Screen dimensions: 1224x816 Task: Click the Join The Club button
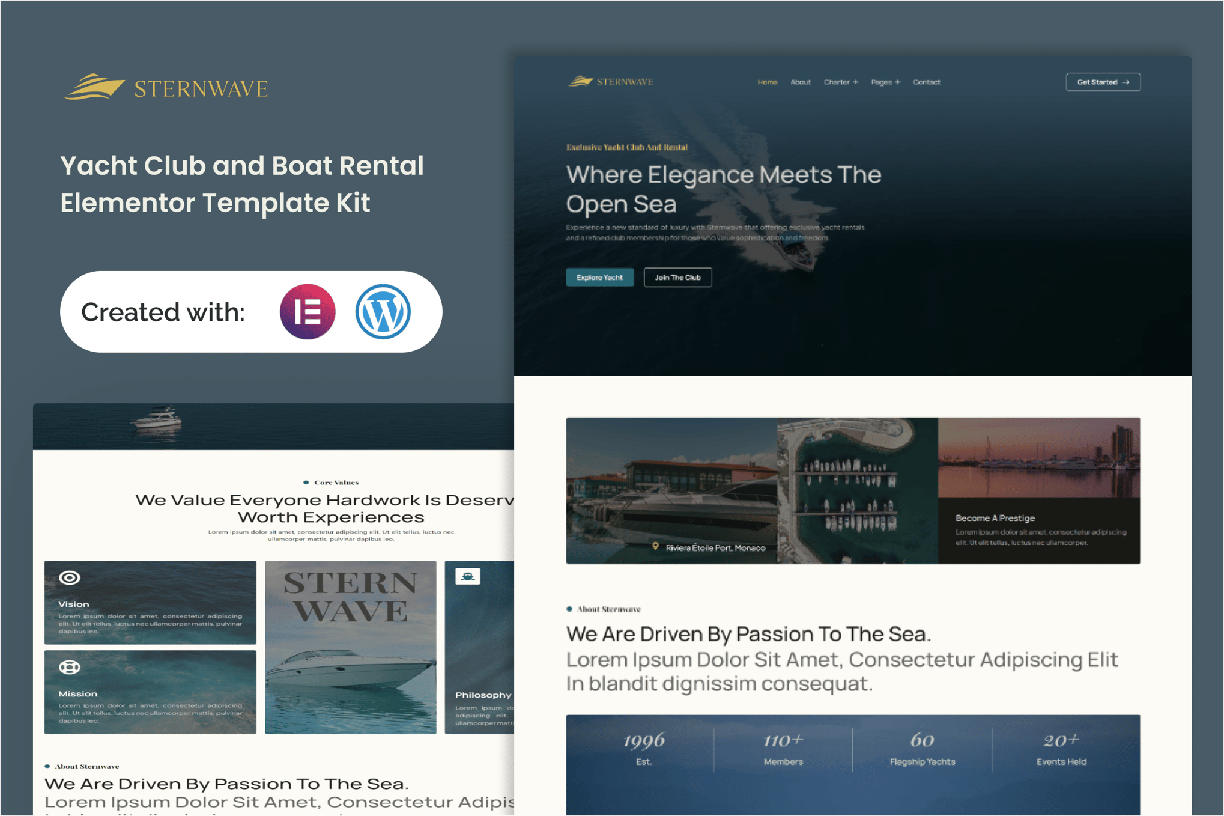click(x=677, y=277)
